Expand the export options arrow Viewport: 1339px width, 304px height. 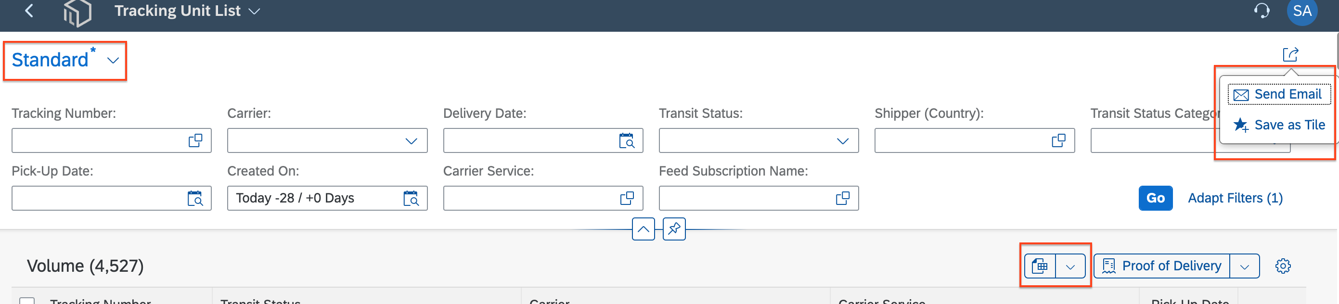pyautogui.click(x=1070, y=266)
